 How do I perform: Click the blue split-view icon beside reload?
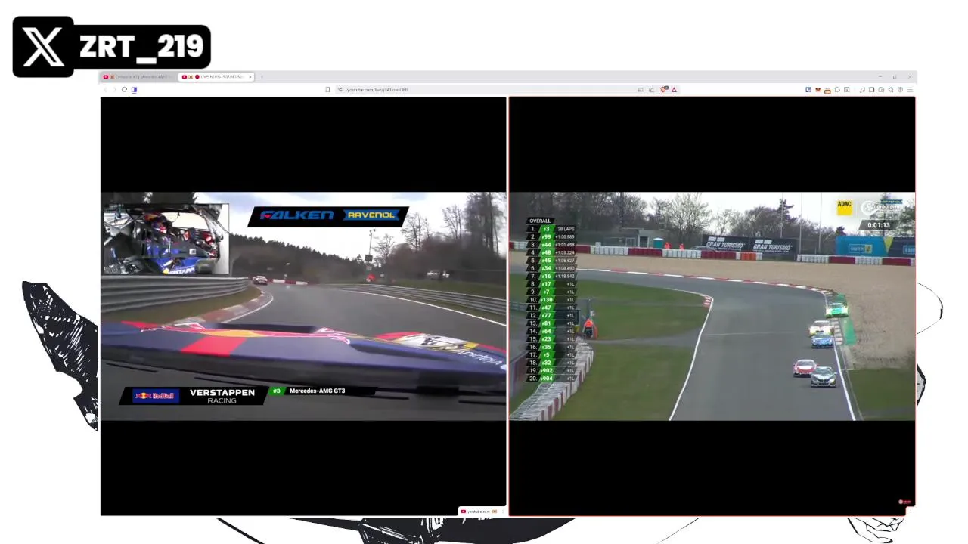(135, 90)
